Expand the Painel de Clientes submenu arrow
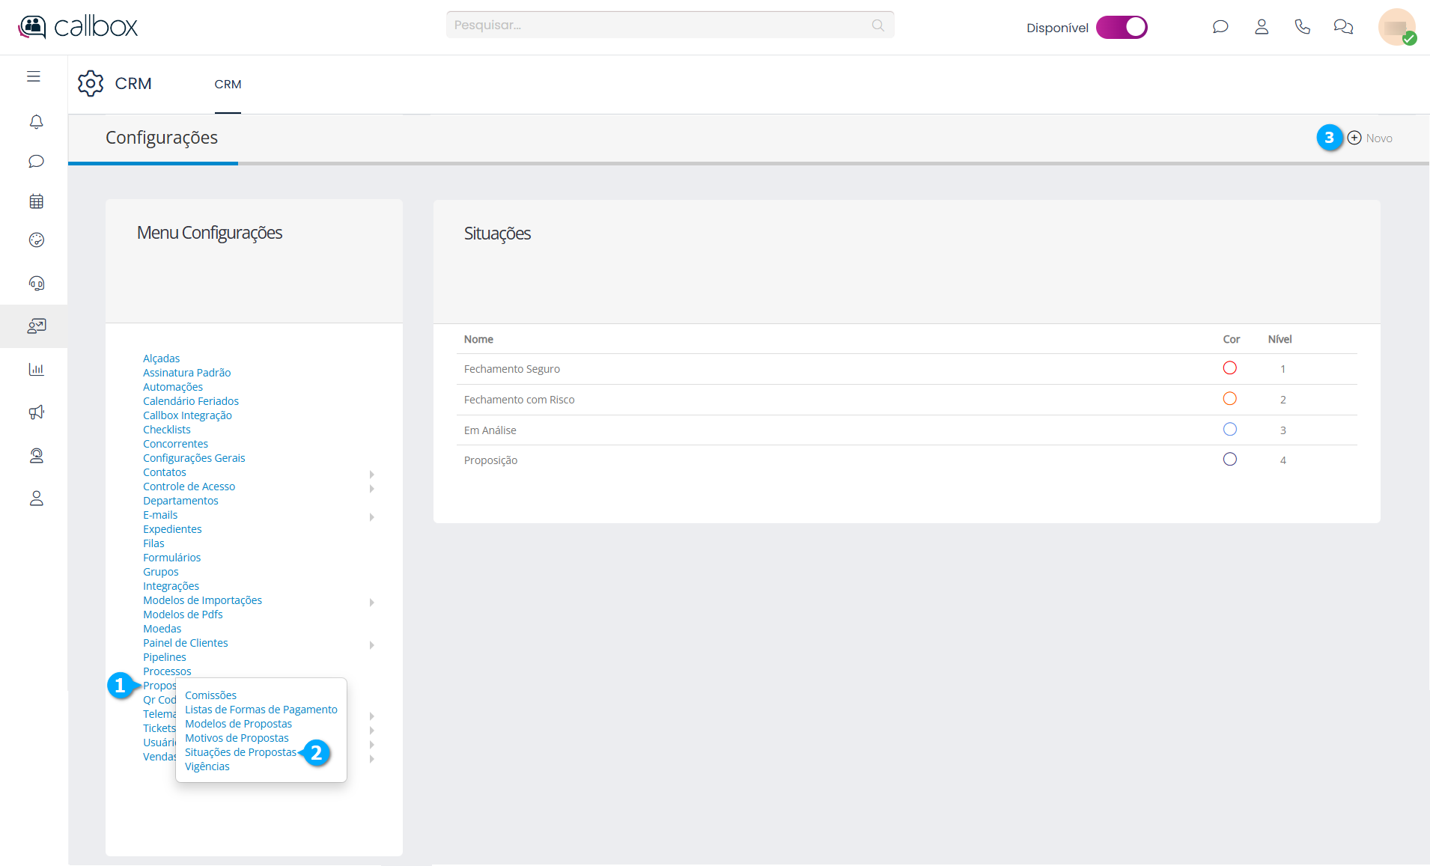The width and height of the screenshot is (1430, 866). click(x=371, y=645)
